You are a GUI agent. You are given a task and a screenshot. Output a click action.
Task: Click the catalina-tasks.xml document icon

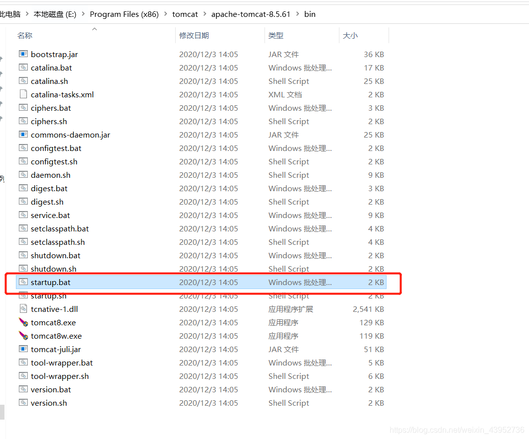point(23,94)
